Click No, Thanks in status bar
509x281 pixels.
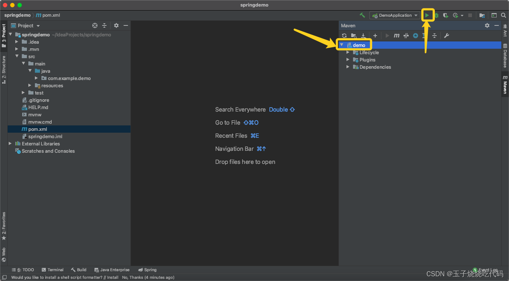tap(133, 277)
